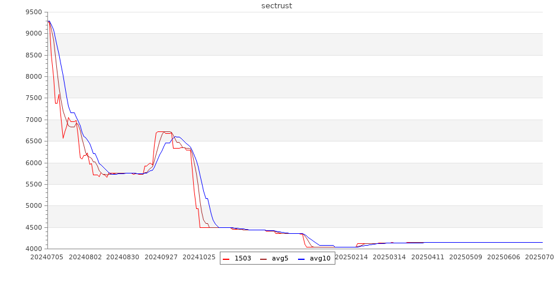
Task: Click the 5000 y-axis label
Action: tap(33, 206)
